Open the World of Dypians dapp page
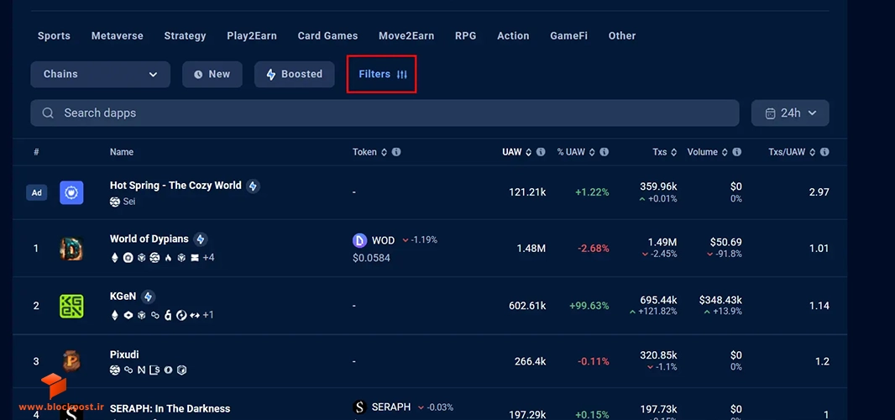This screenshot has height=420, width=895. pyautogui.click(x=149, y=239)
